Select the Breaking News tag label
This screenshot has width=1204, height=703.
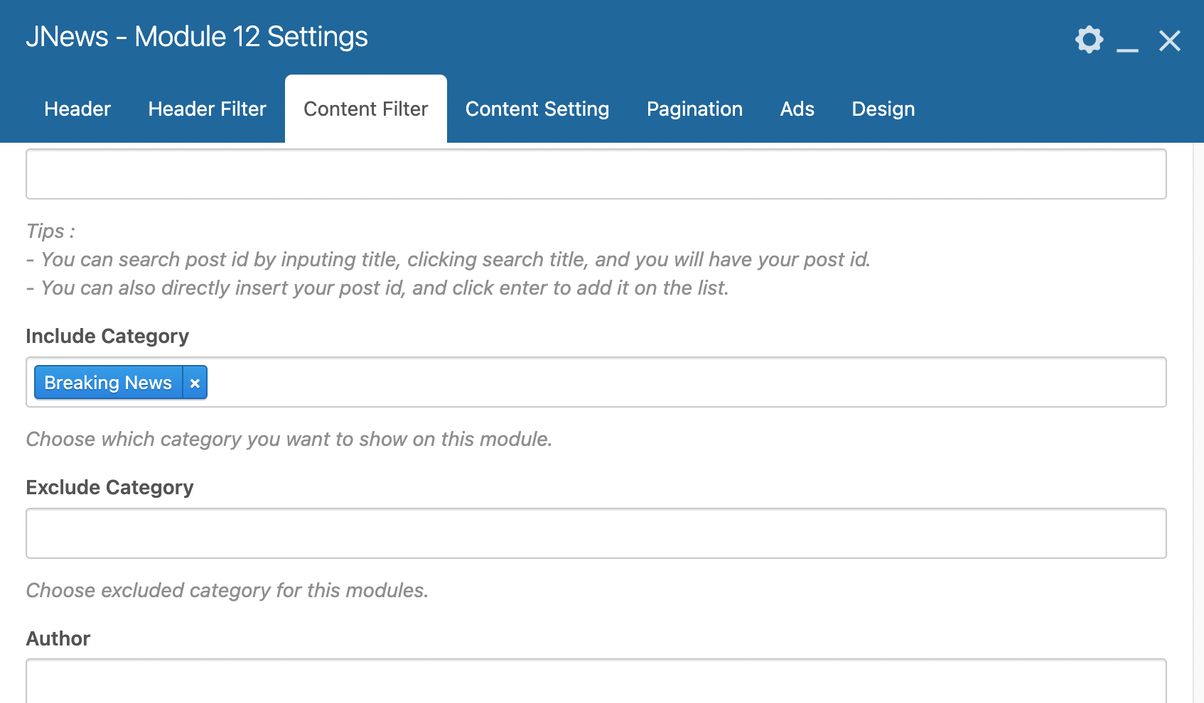108,383
